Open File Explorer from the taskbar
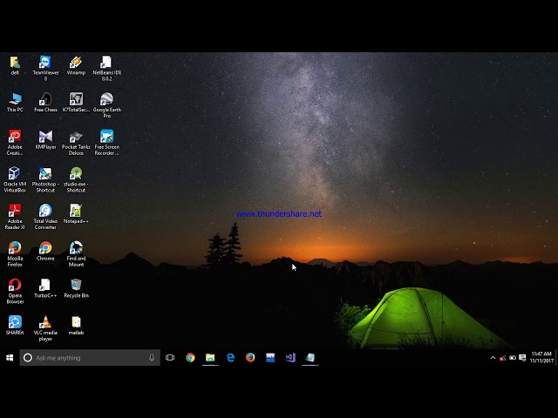This screenshot has height=418, width=558. pos(210,358)
